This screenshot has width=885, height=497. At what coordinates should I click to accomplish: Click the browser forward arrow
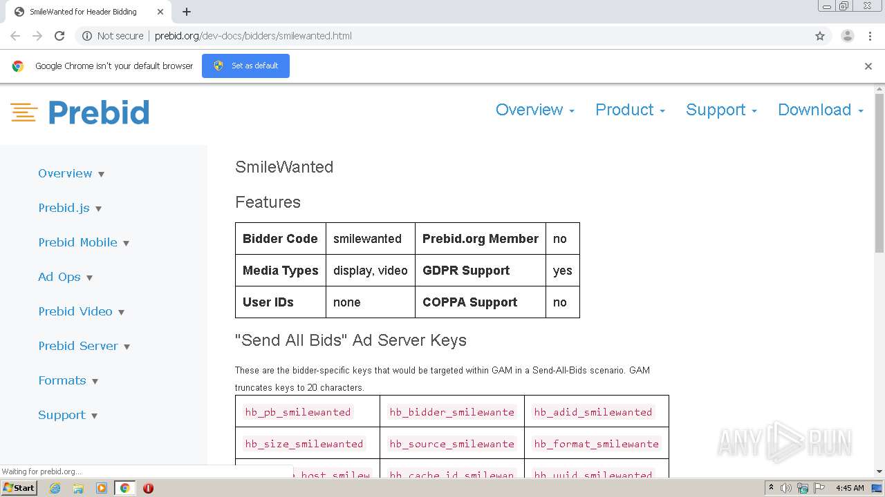click(x=37, y=36)
